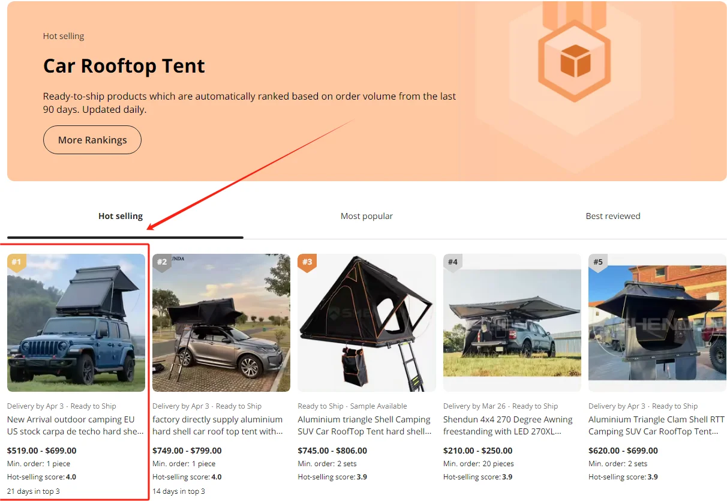Click the orange box hexagon icon
The height and width of the screenshot is (501, 727).
[575, 60]
